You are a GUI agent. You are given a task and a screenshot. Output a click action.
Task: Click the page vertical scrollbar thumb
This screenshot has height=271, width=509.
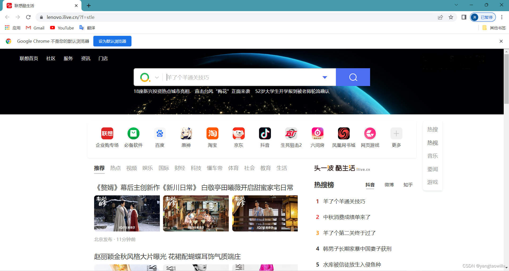[x=506, y=79]
